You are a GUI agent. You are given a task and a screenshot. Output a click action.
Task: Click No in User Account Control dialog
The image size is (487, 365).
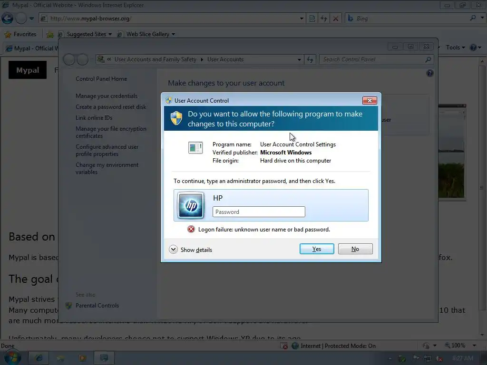click(355, 249)
